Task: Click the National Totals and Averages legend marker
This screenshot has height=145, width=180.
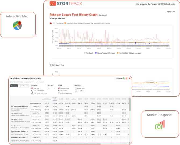Action: [x=96, y=53]
